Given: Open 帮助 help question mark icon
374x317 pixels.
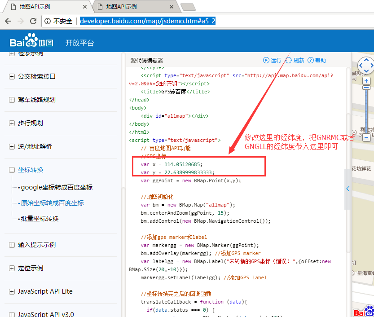Looking at the screenshot, I should pos(311,60).
